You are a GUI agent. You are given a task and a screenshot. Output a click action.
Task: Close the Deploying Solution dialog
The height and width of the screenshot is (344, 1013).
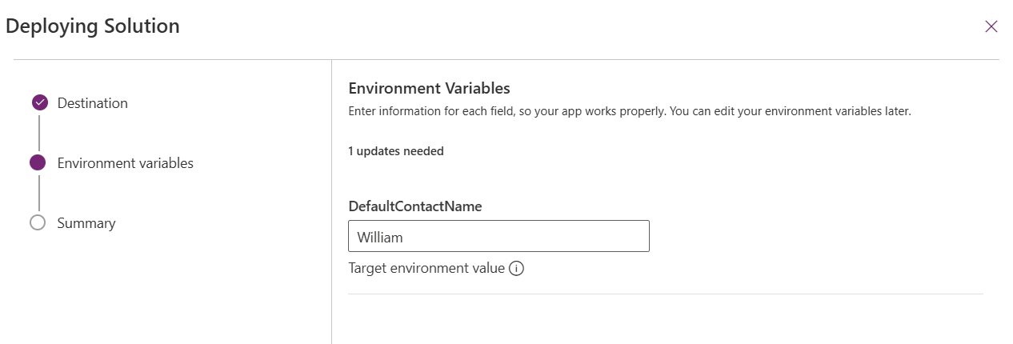click(991, 26)
